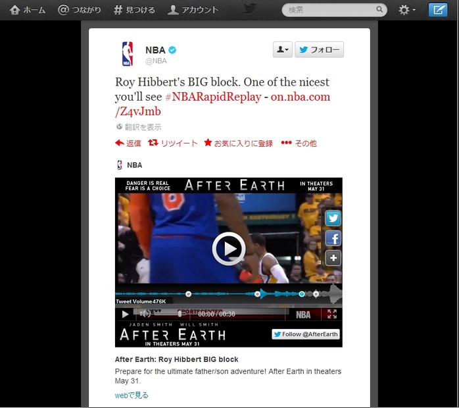Click the After Earth top banner
Image resolution: width=459 pixels, height=408 pixels.
(x=229, y=186)
